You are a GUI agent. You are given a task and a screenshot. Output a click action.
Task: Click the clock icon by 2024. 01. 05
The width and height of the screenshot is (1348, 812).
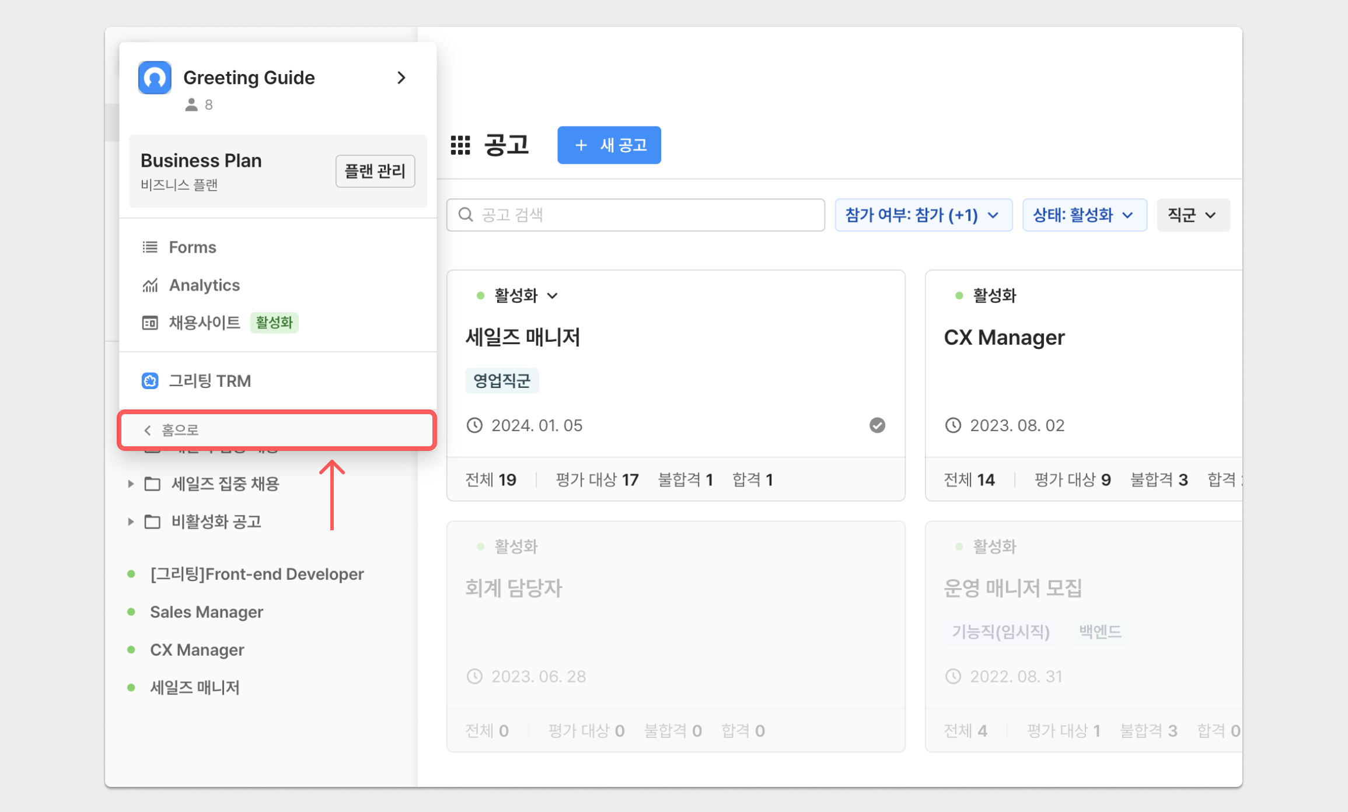474,425
